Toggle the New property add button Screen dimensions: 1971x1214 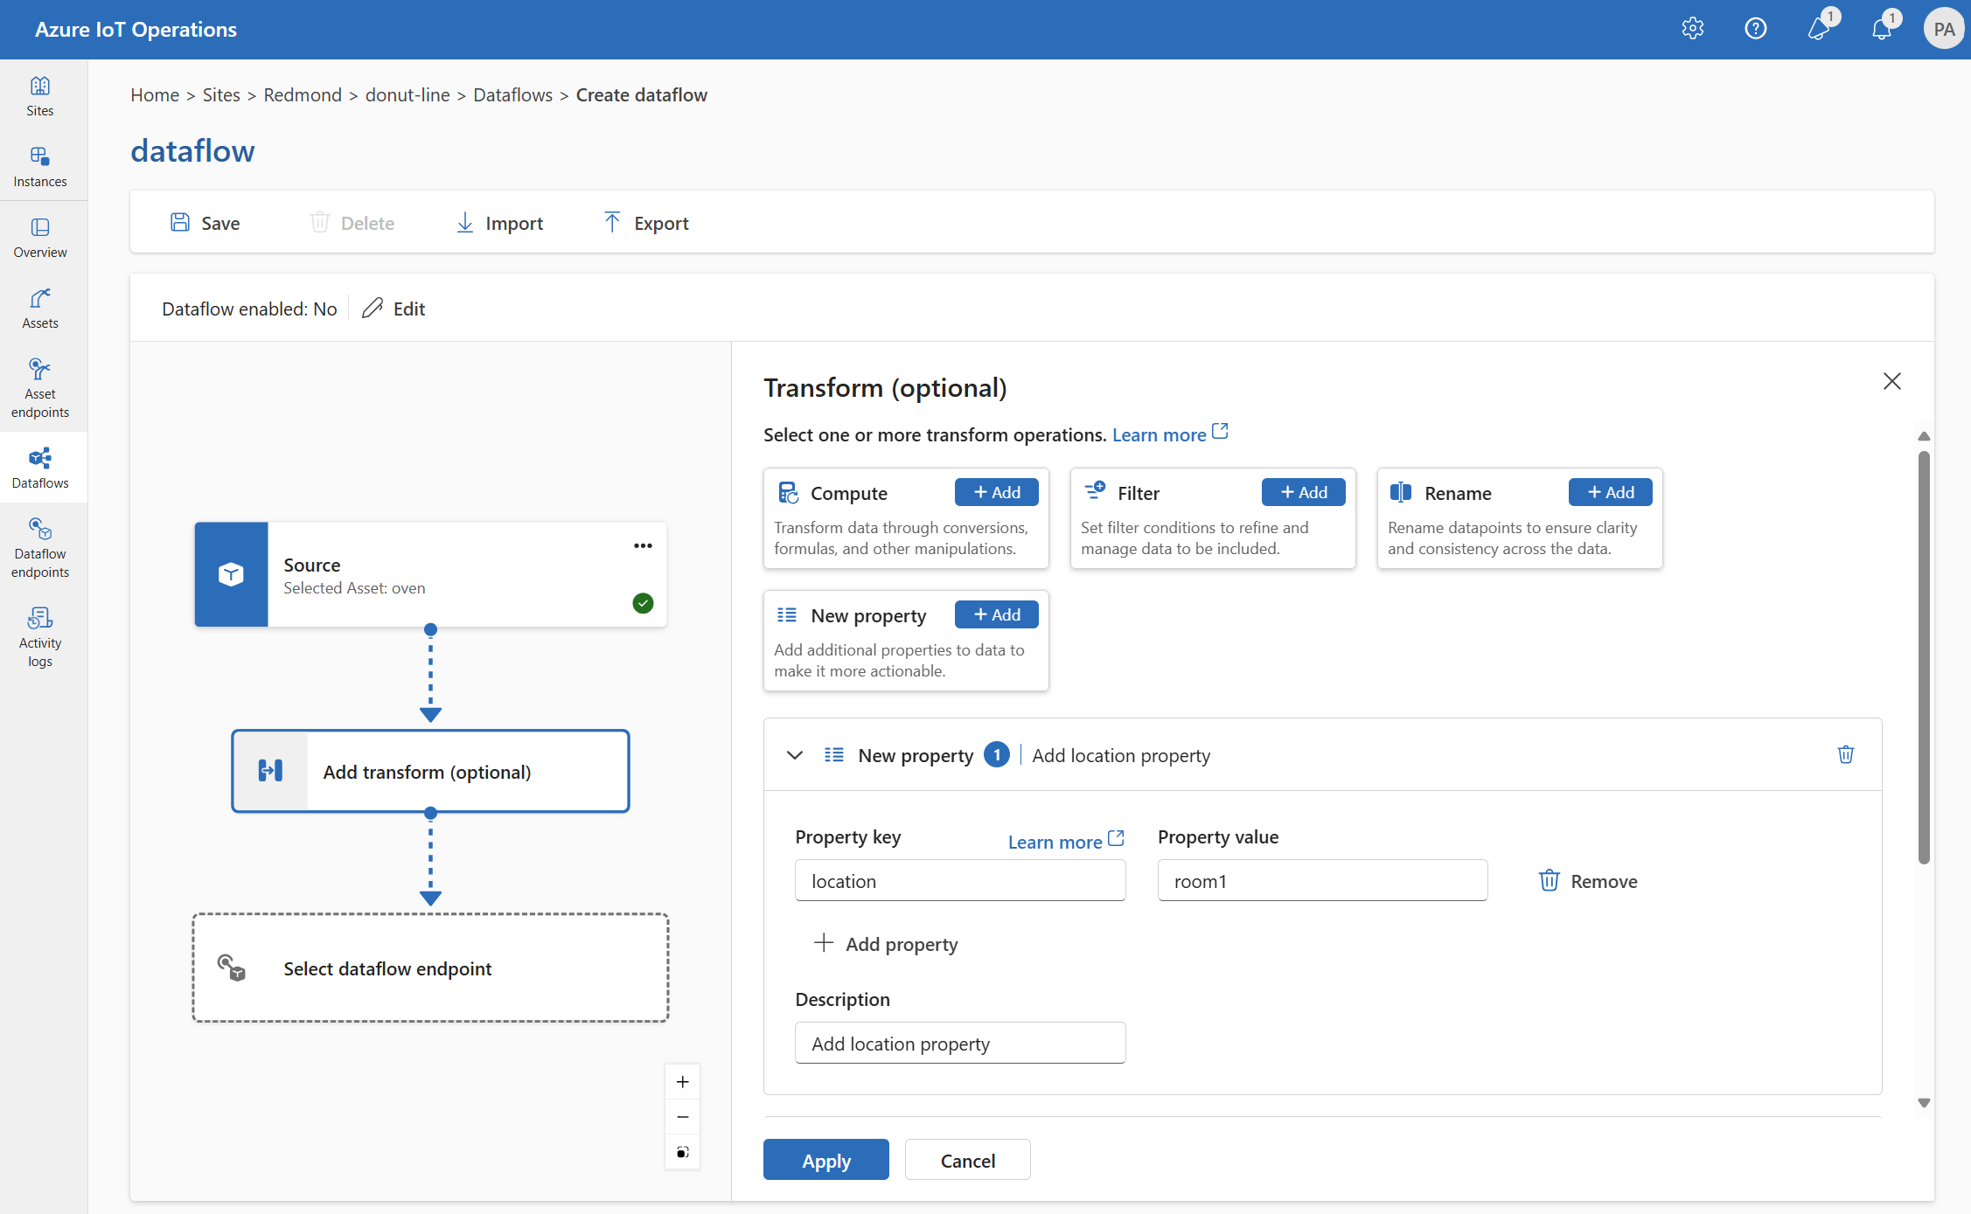(997, 614)
